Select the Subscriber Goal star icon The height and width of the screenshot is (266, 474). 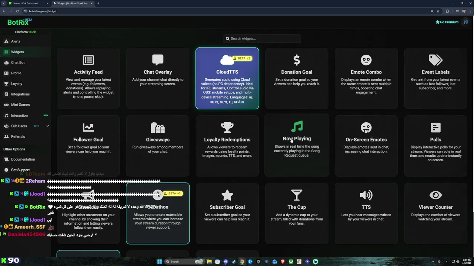227,195
